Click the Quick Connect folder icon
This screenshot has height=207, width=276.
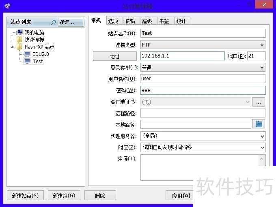point(19,40)
